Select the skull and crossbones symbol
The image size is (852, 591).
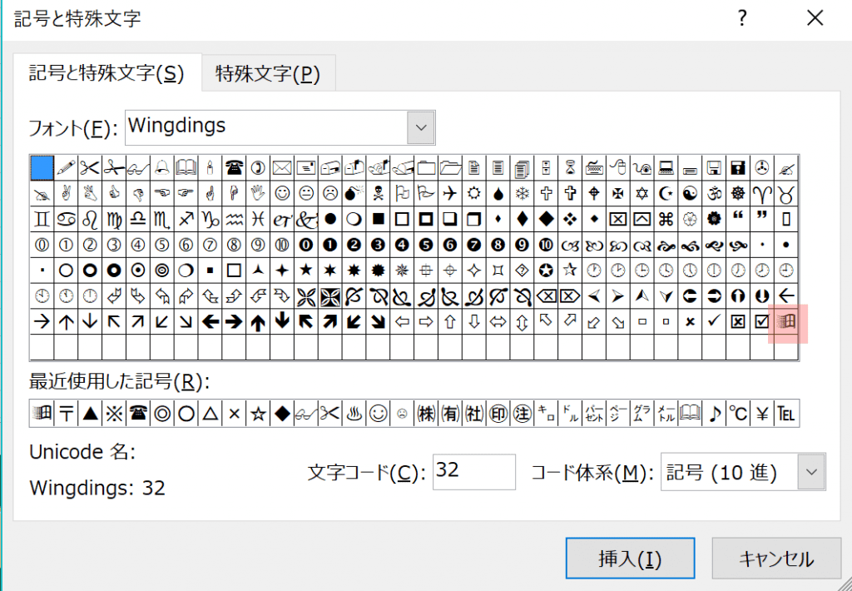[378, 193]
